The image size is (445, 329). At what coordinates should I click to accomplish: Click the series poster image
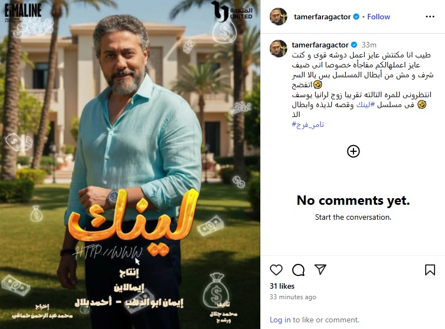pyautogui.click(x=130, y=164)
